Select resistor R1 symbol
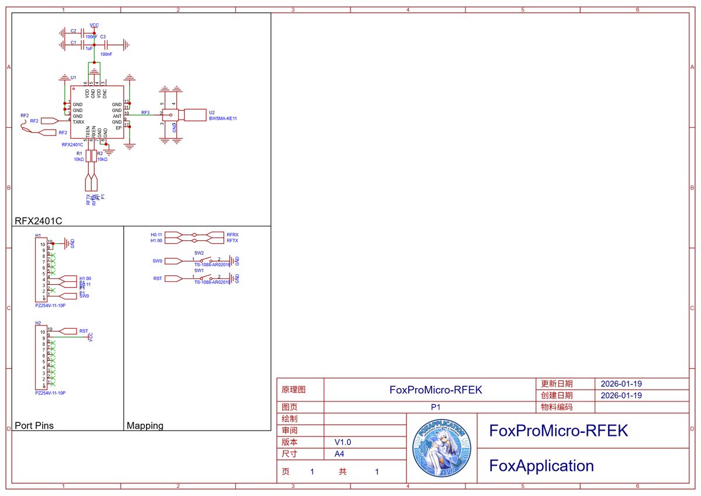The width and height of the screenshot is (701, 496). coord(88,156)
